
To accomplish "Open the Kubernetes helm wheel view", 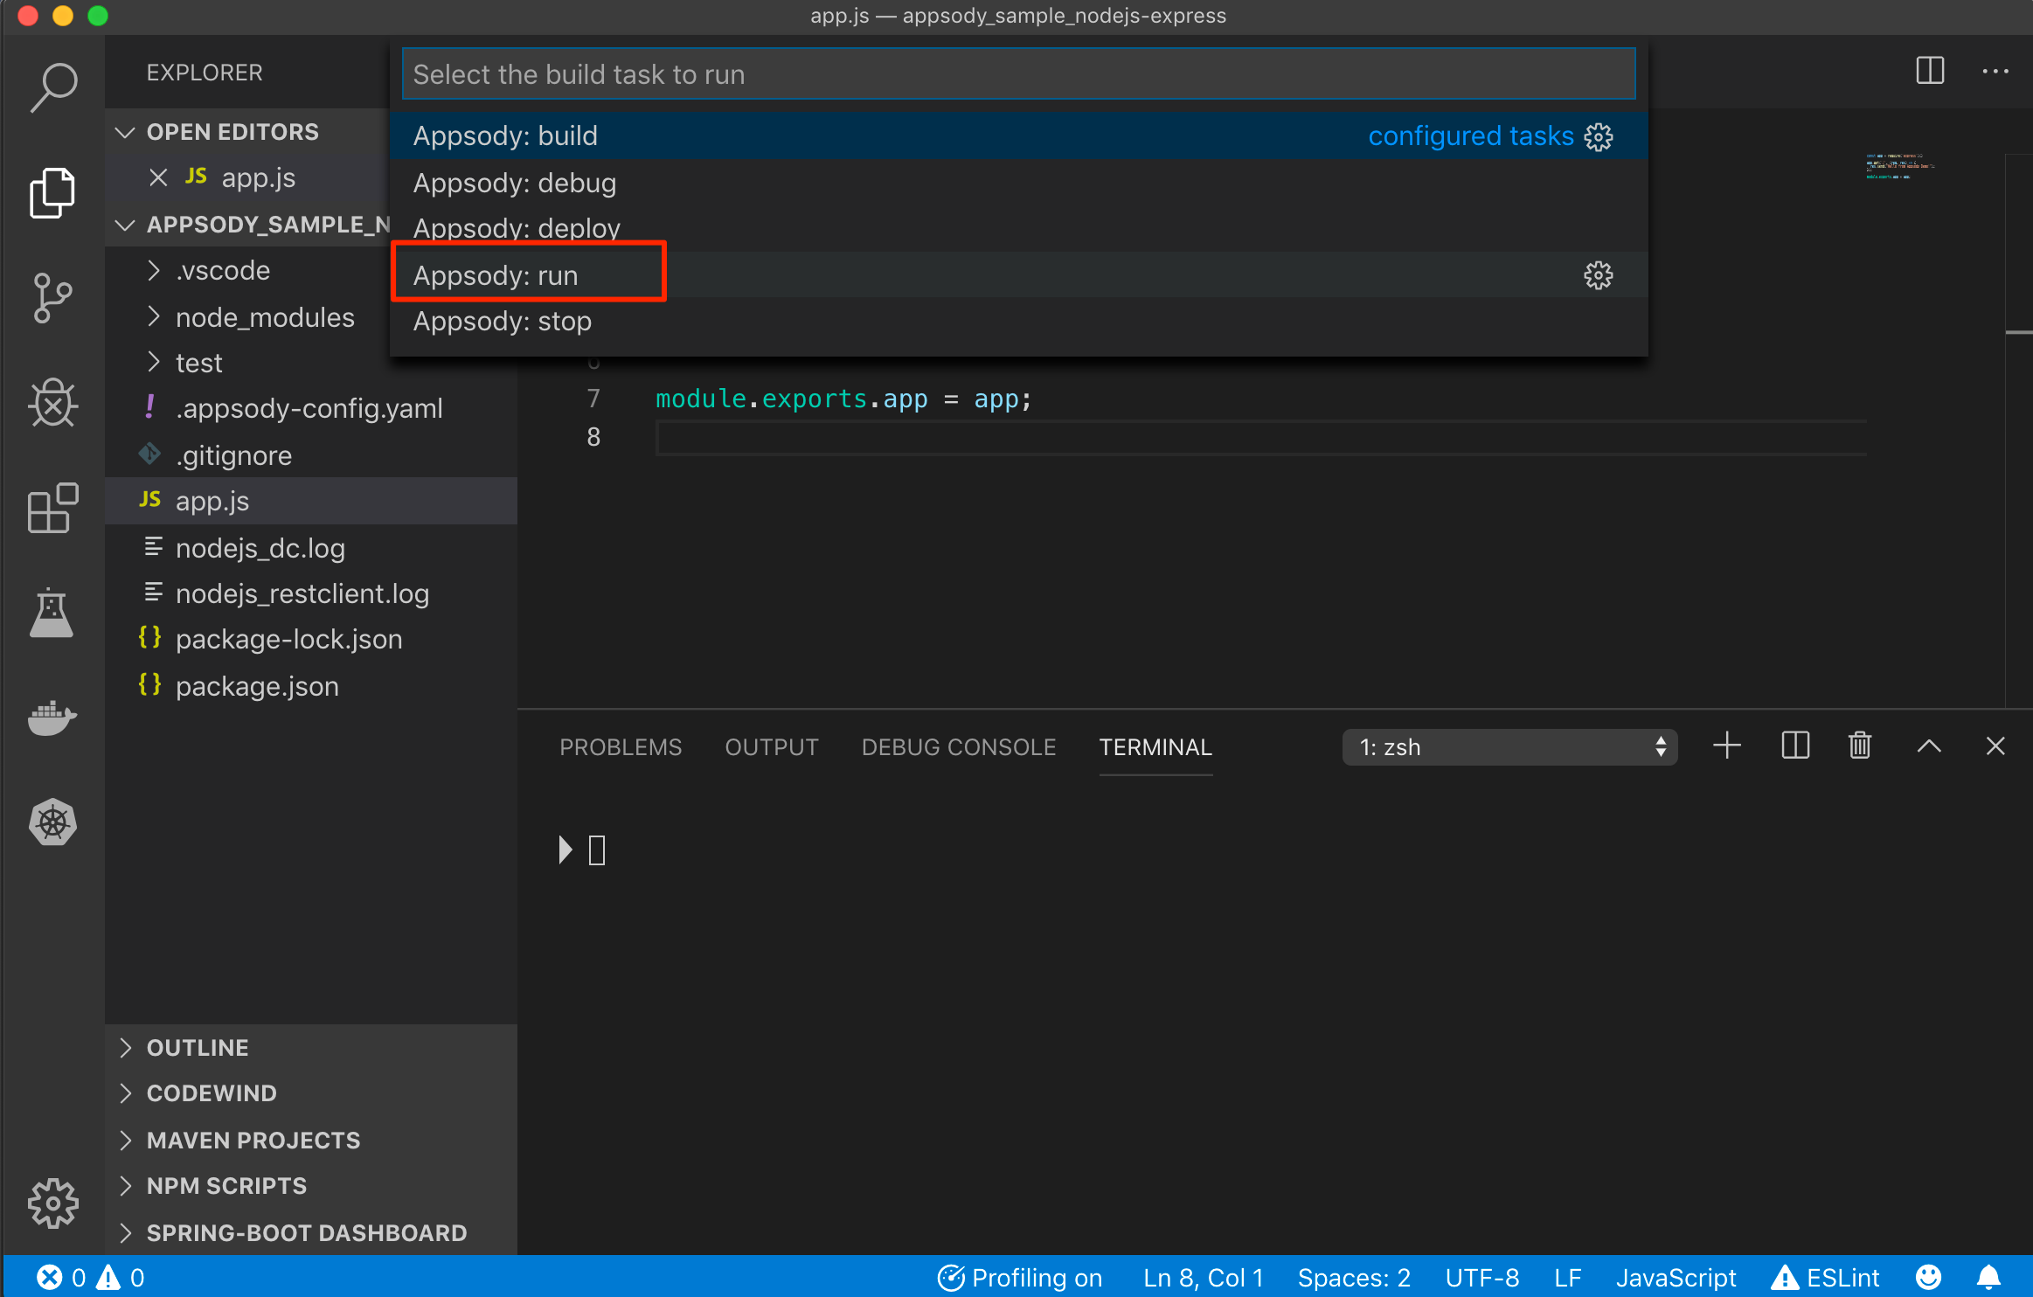I will [x=53, y=822].
